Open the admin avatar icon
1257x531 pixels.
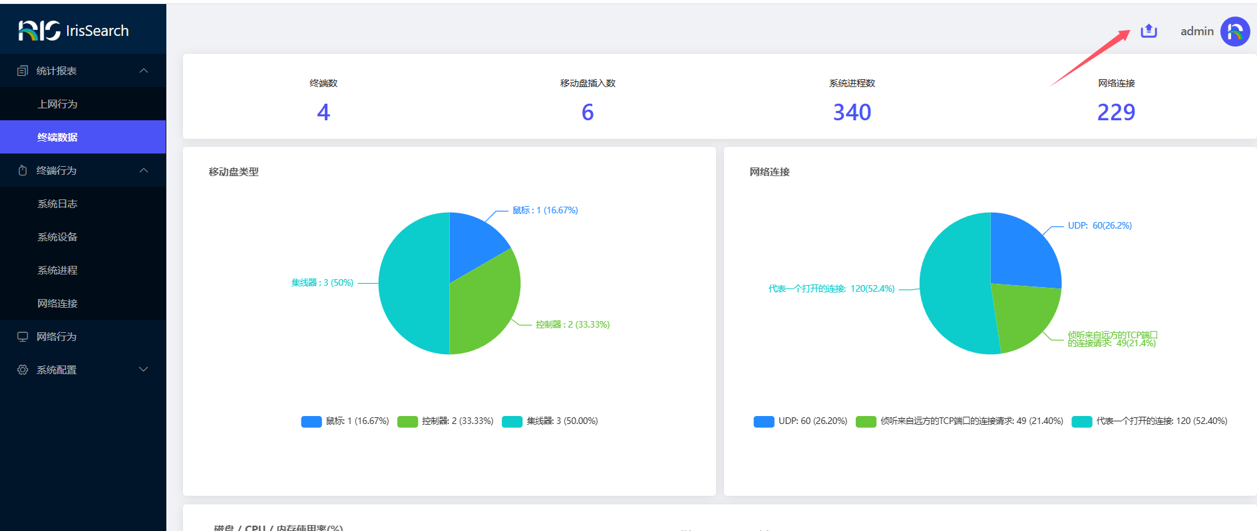point(1234,31)
